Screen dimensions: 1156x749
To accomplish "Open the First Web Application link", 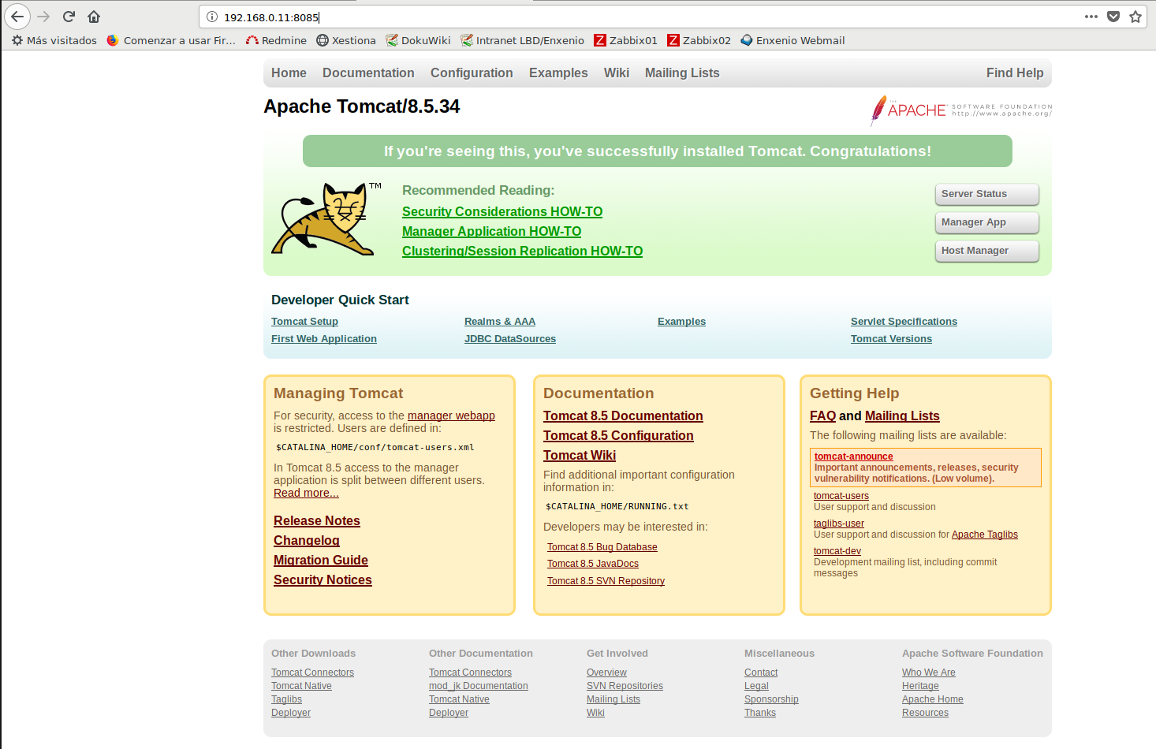I will pyautogui.click(x=324, y=338).
